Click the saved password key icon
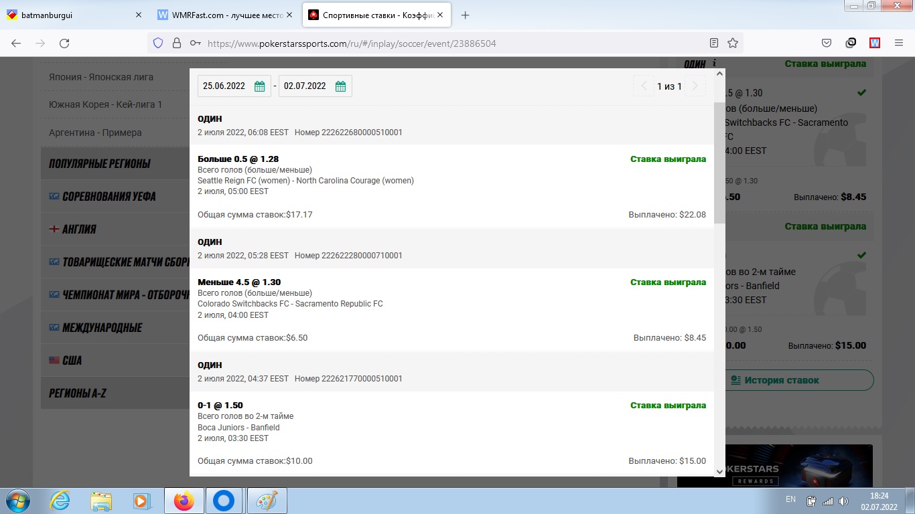915x514 pixels. (x=195, y=43)
